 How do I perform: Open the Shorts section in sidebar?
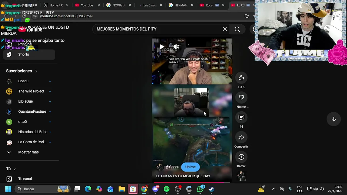(x=29, y=54)
